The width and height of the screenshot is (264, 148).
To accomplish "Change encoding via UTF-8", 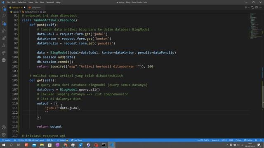I will click(x=224, y=140).
